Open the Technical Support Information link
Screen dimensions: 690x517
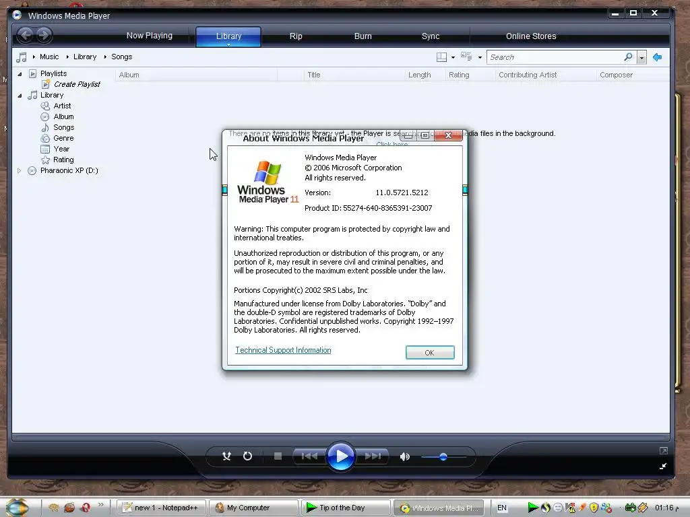click(283, 350)
